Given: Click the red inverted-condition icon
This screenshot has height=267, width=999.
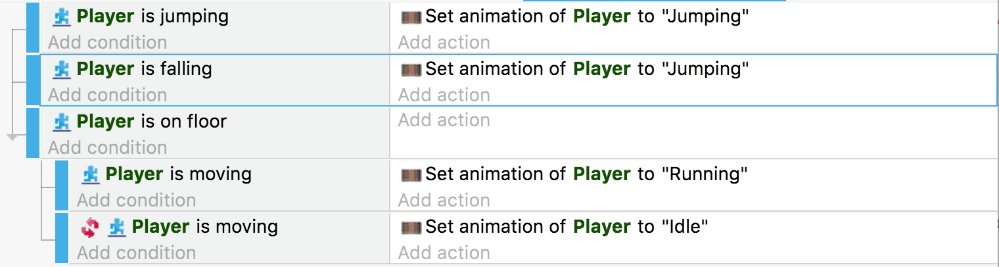Looking at the screenshot, I should click(90, 227).
